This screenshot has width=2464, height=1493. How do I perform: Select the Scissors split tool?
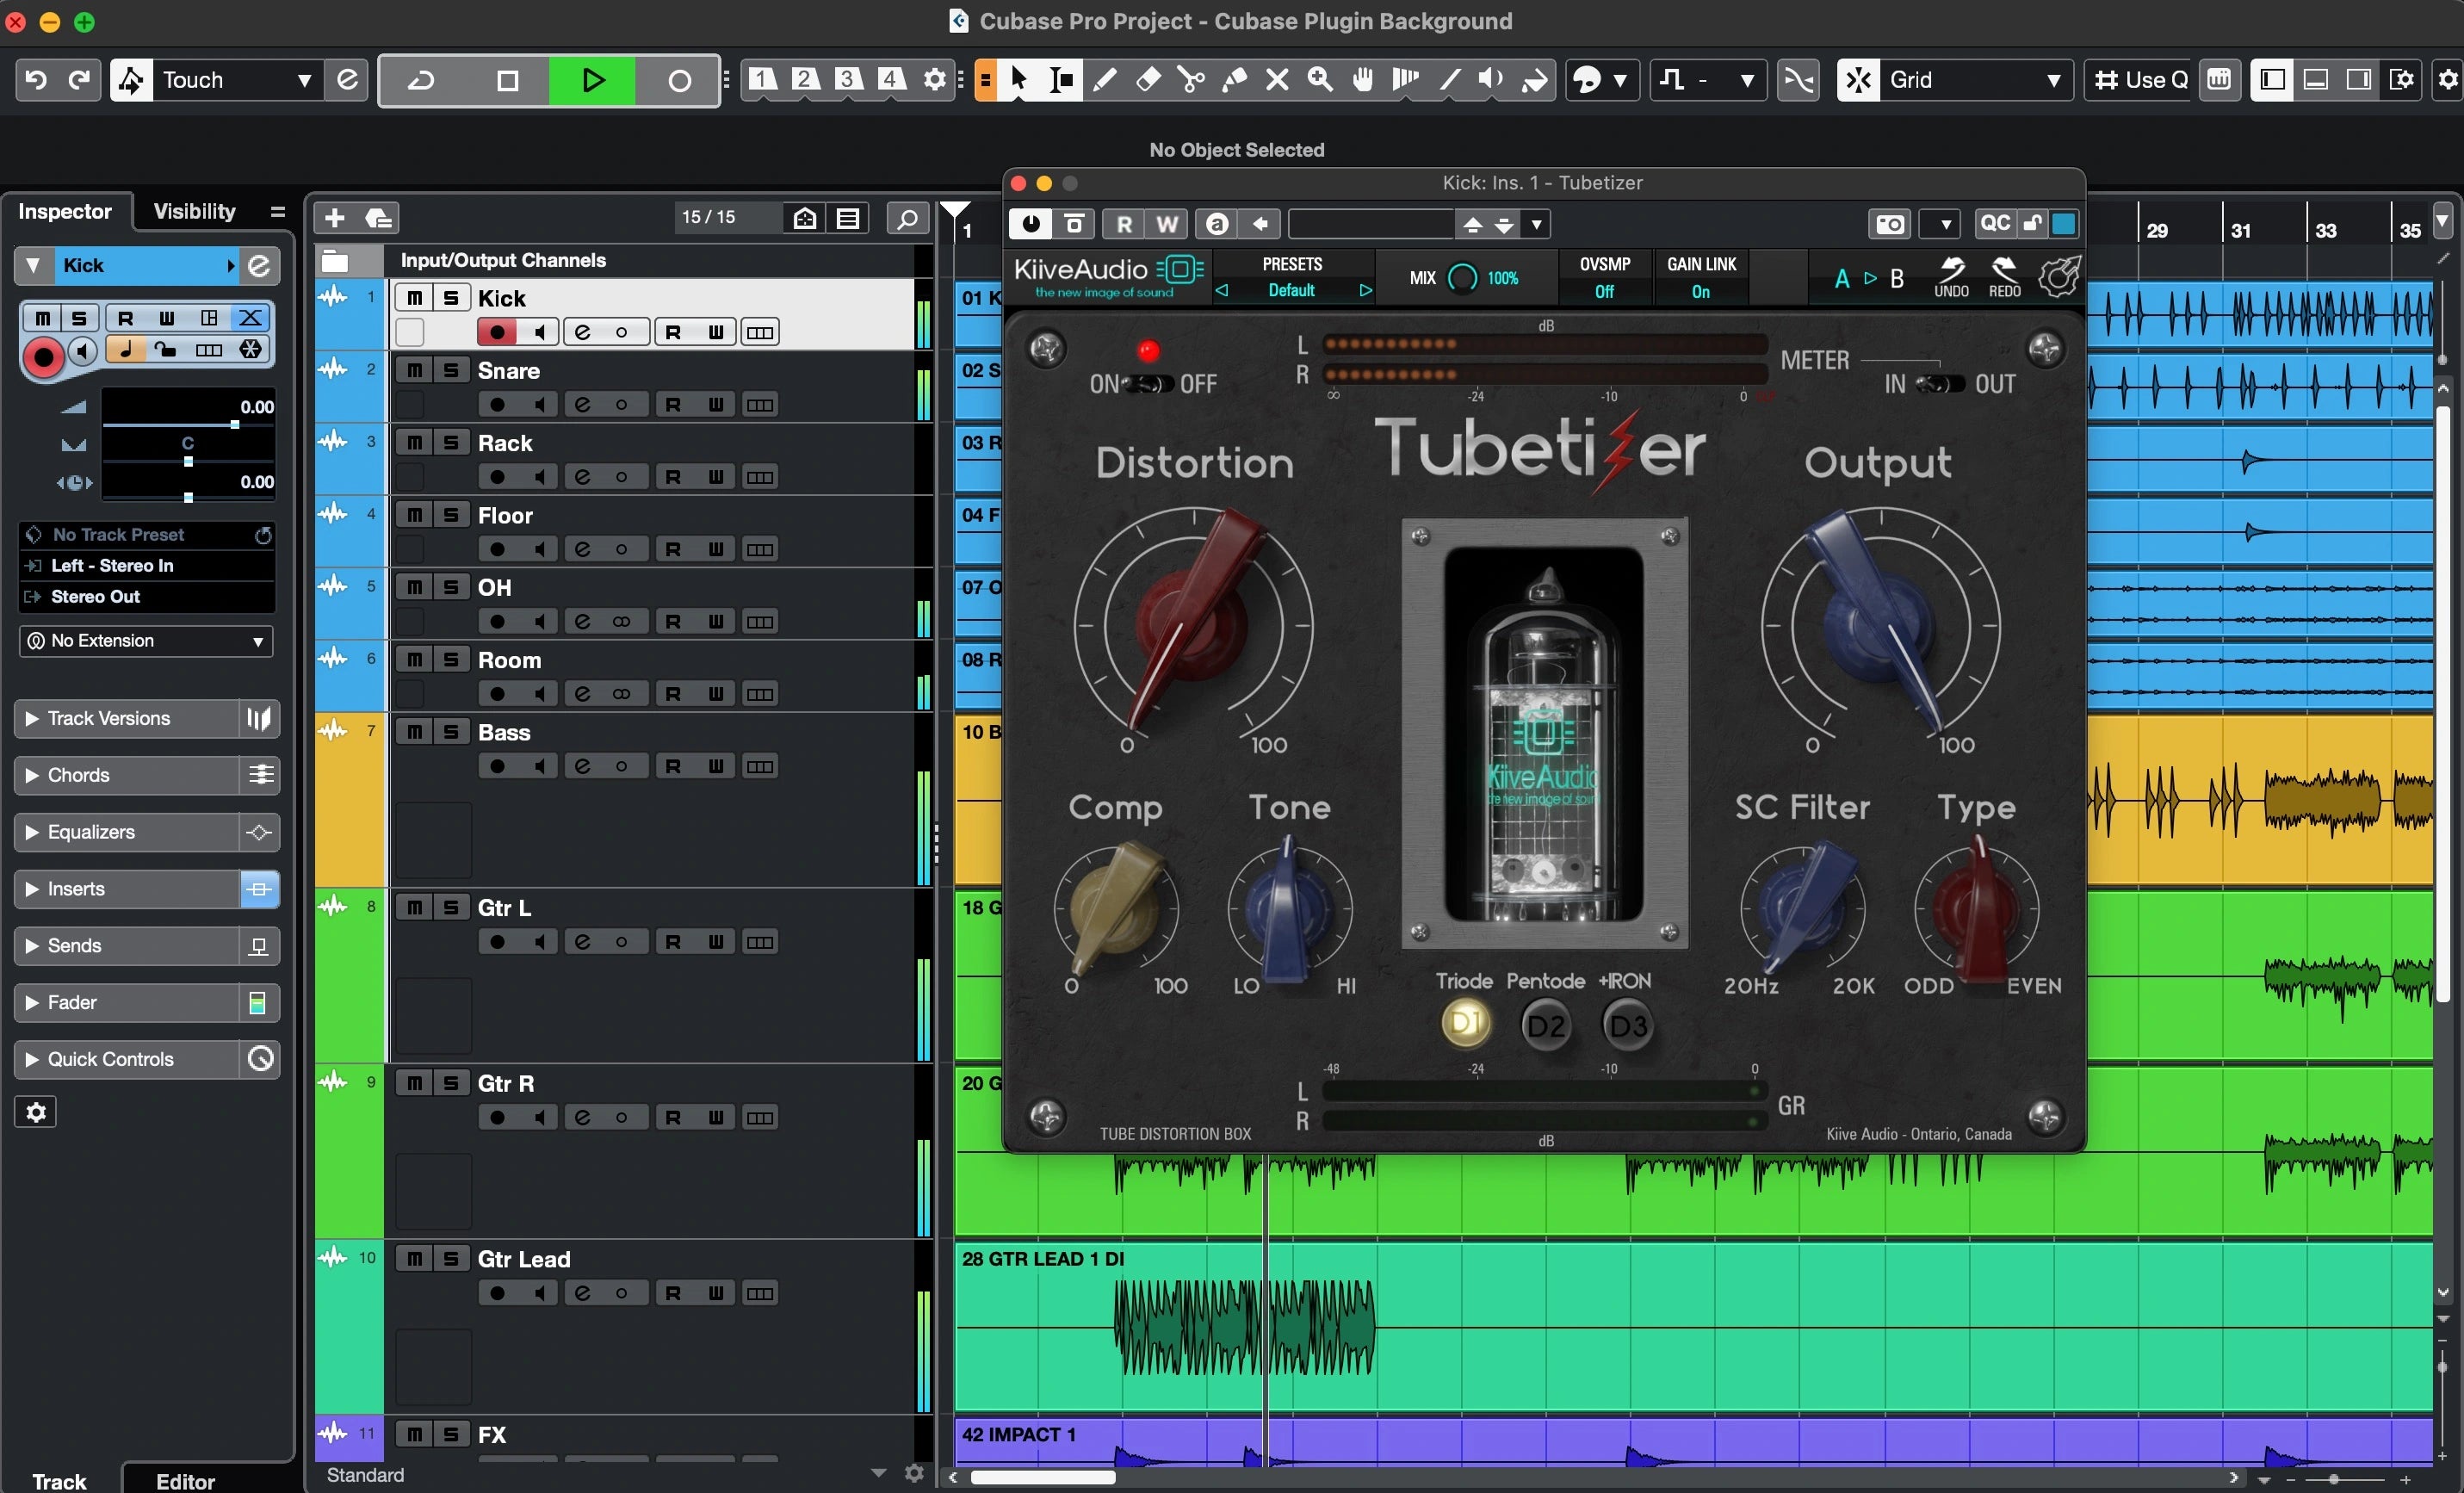[1190, 80]
